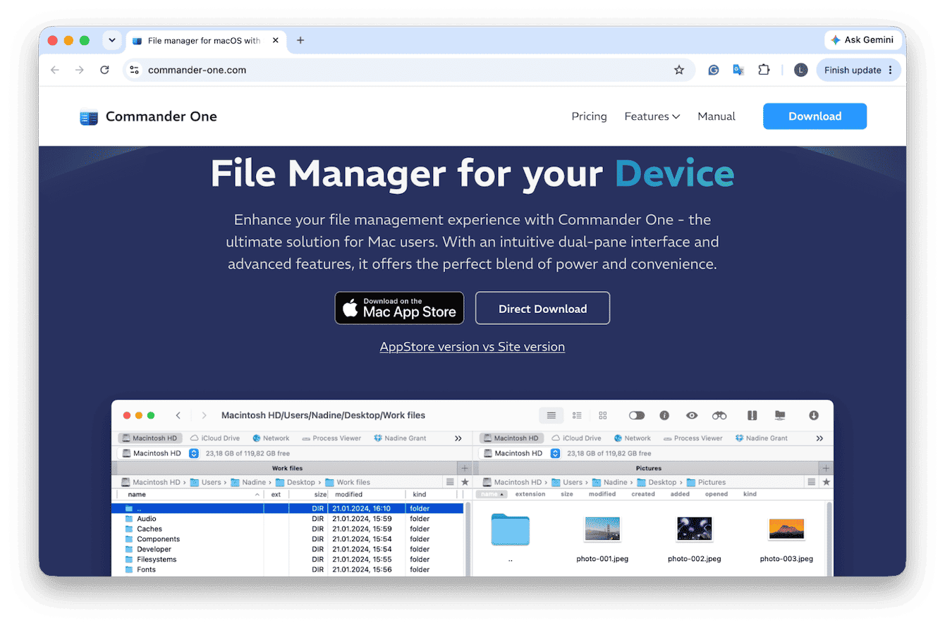
Task: Select thumbnails grid view icon
Action: coord(603,416)
